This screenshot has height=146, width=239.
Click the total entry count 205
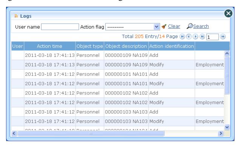click(139, 36)
